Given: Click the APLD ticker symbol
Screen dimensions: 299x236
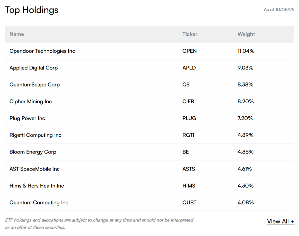Looking at the screenshot, I should pos(189,68).
